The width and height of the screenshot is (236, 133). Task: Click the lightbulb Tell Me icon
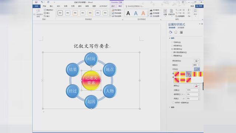126,6
